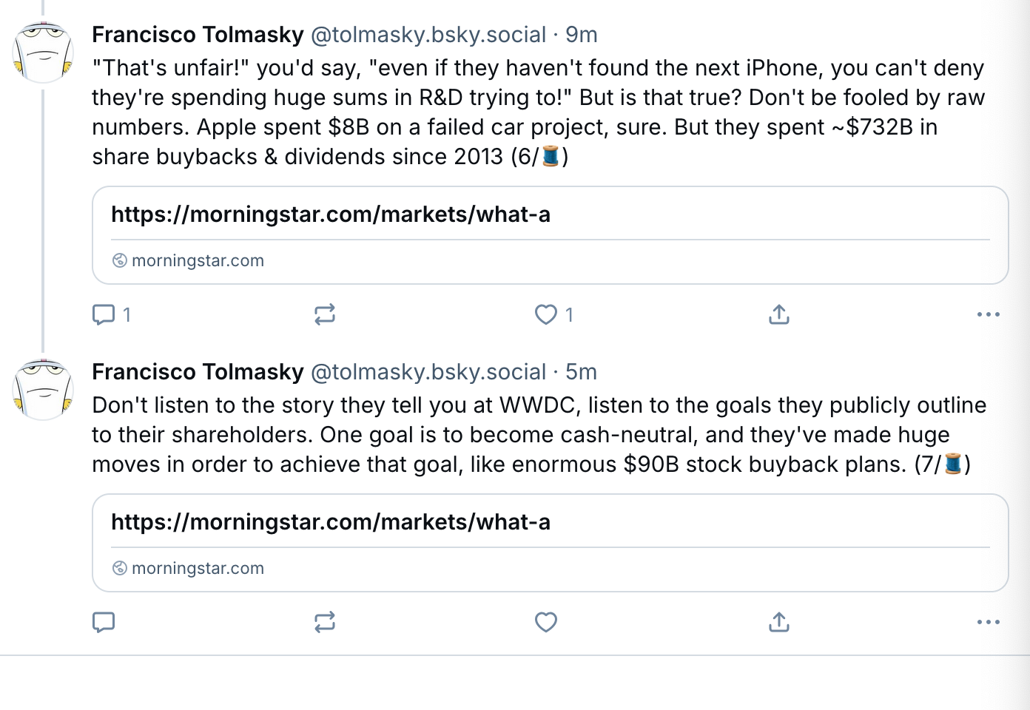Open more options menu on the 5m post
Image resolution: width=1030 pixels, height=710 pixels.
pyautogui.click(x=988, y=622)
